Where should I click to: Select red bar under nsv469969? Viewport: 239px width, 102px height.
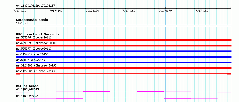124,46
